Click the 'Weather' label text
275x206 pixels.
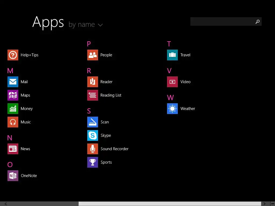(188, 109)
